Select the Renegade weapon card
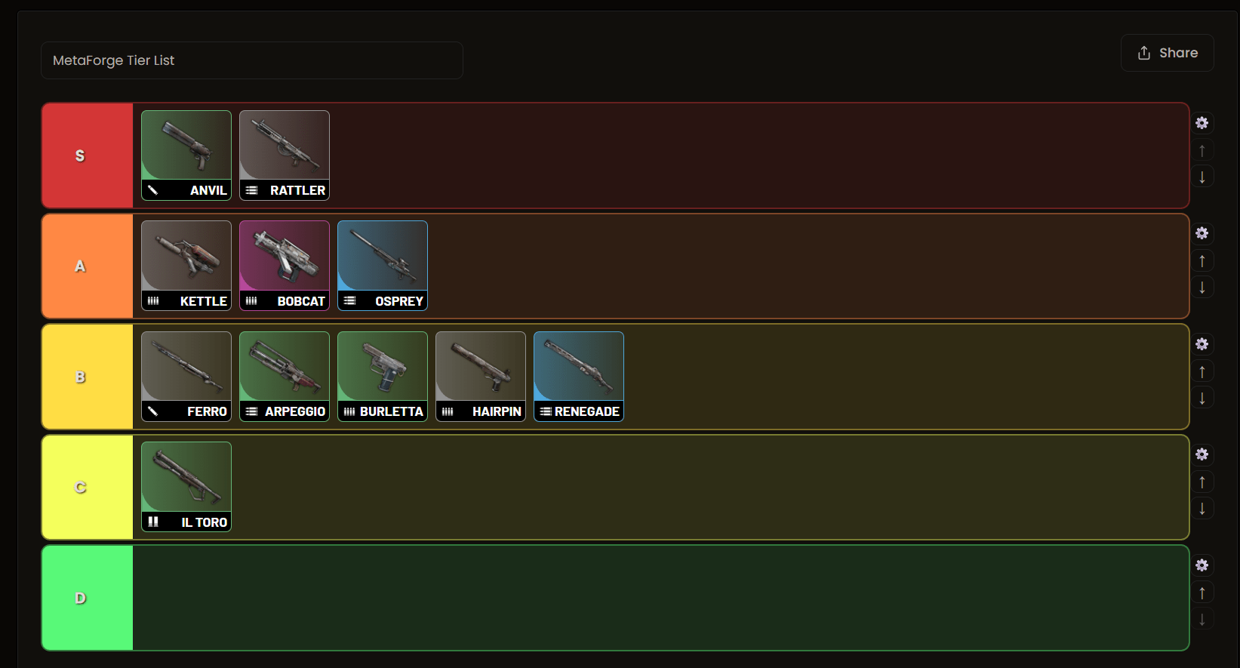1240x668 pixels. click(x=579, y=377)
